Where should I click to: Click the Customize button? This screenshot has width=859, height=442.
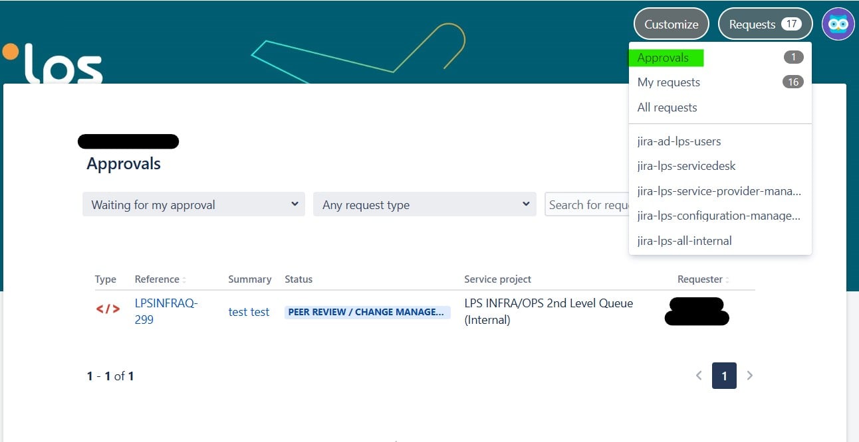(x=672, y=25)
